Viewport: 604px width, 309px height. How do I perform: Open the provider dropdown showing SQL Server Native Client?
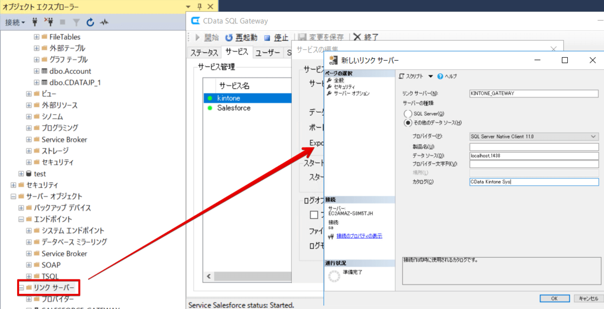point(534,136)
